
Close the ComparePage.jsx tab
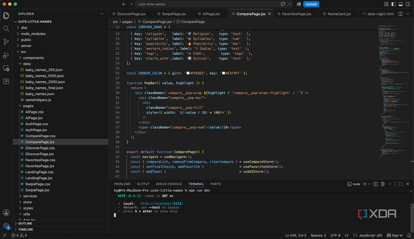pyautogui.click(x=269, y=14)
